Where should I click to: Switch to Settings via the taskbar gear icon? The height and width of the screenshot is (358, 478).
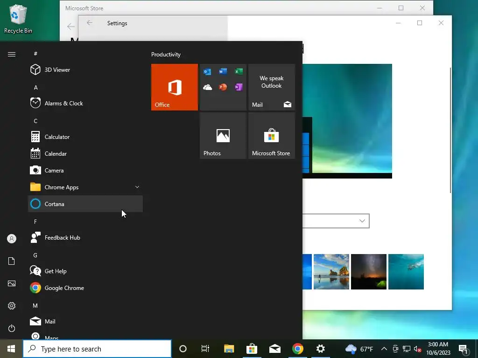click(320, 349)
